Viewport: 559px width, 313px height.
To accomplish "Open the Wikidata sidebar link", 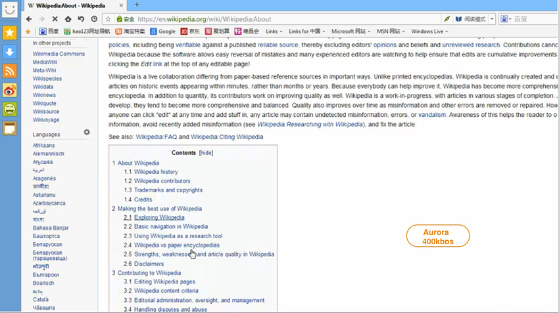I will click(x=43, y=87).
